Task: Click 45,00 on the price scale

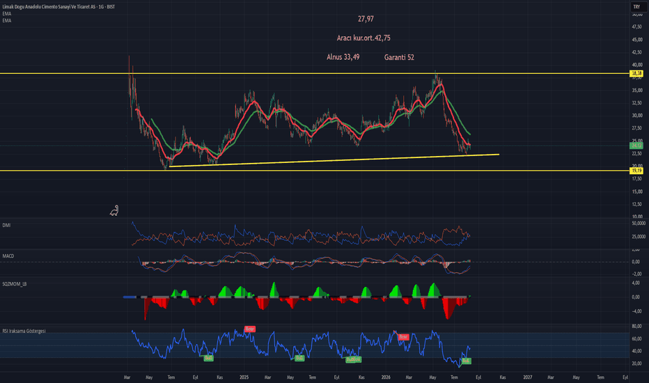Action: (x=636, y=40)
